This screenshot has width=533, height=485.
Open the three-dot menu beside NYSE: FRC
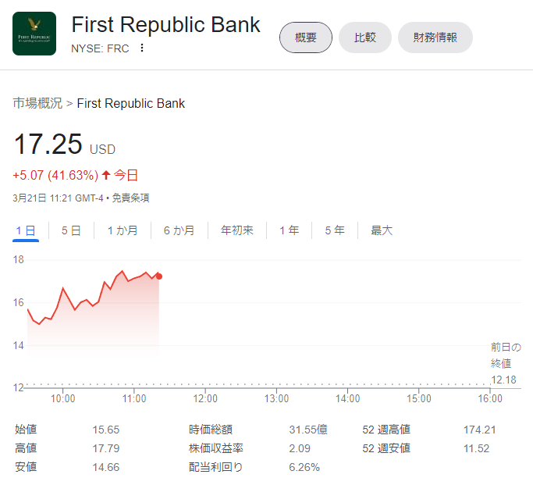pos(142,48)
